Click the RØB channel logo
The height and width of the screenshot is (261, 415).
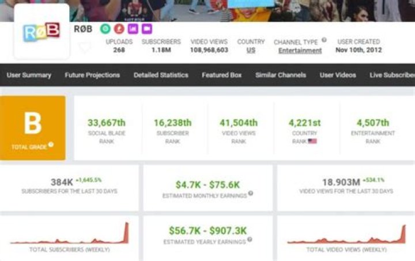pyautogui.click(x=41, y=32)
